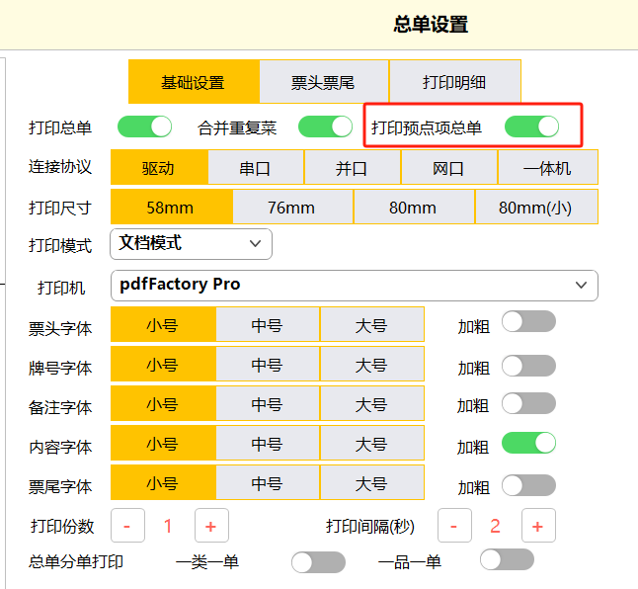The height and width of the screenshot is (589, 638).
Task: Disable 打印预点项总单 switch
Action: (531, 126)
